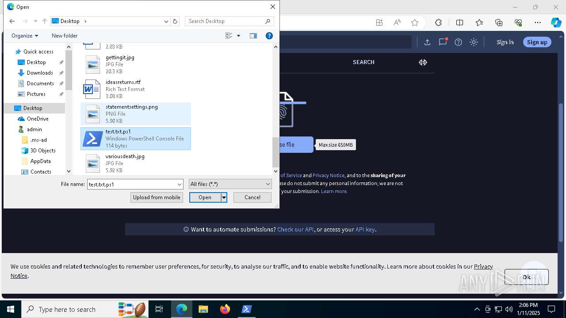Open the Contacts folder
Viewport: 566px width, 318px height.
(41, 172)
